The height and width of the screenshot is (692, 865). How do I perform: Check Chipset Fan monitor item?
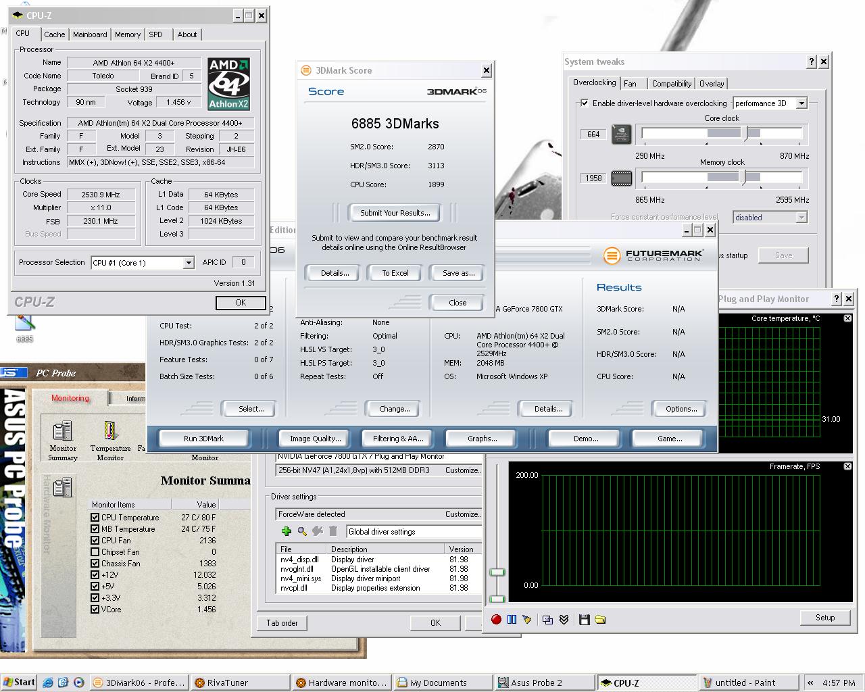pyautogui.click(x=95, y=552)
